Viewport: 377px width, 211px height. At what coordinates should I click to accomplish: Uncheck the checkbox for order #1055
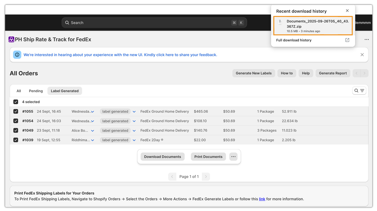tap(16, 112)
